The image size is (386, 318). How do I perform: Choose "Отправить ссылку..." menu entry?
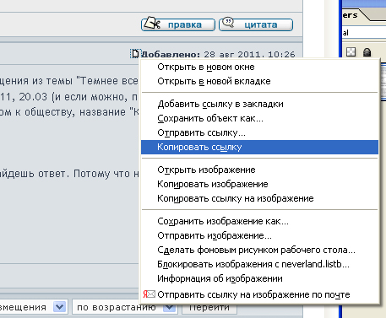tap(259, 132)
